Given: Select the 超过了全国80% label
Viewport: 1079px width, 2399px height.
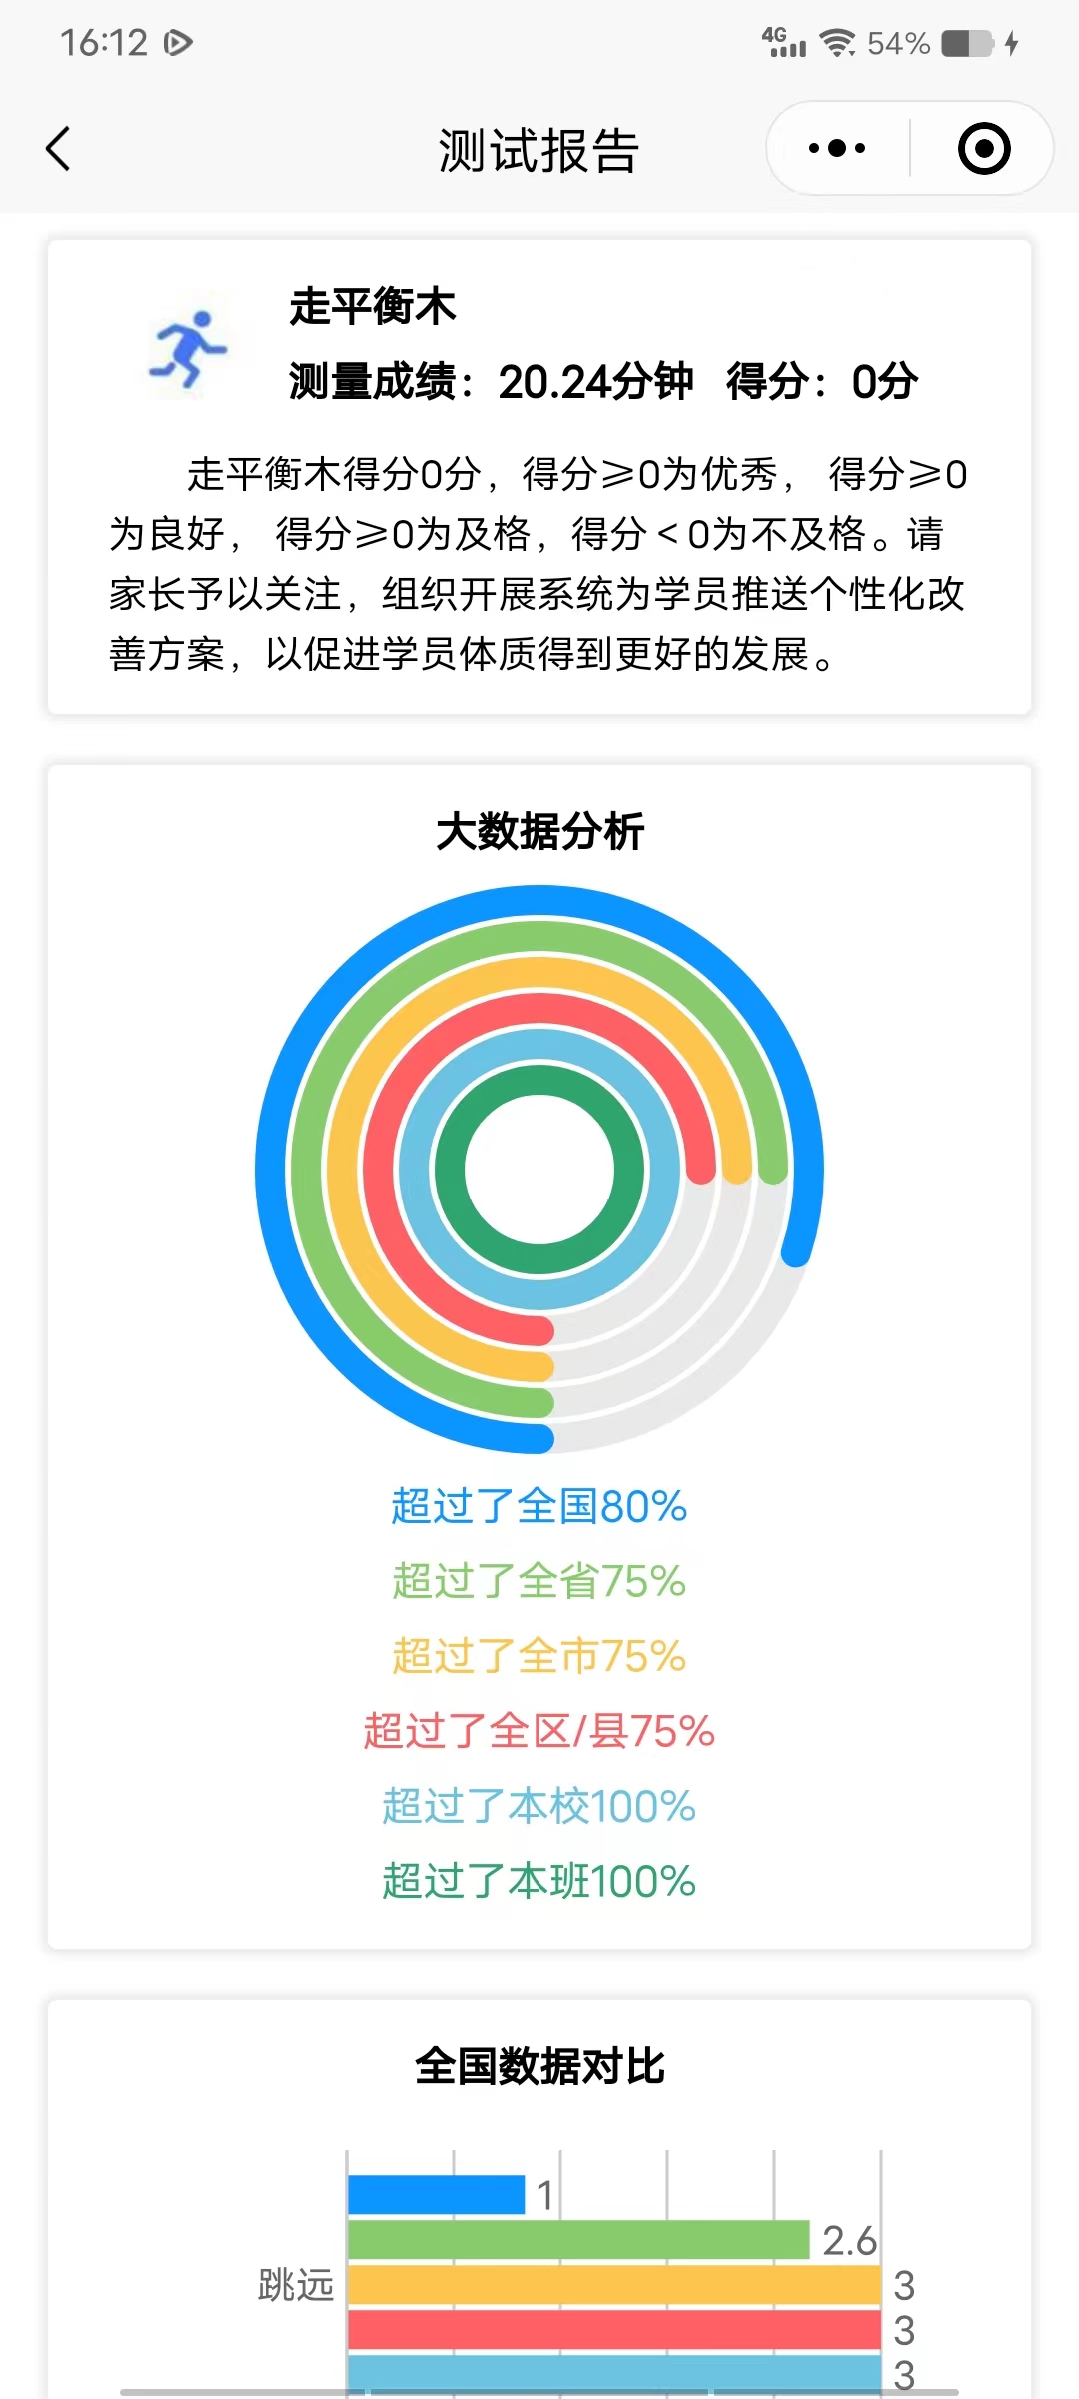Looking at the screenshot, I should coord(539,1506).
